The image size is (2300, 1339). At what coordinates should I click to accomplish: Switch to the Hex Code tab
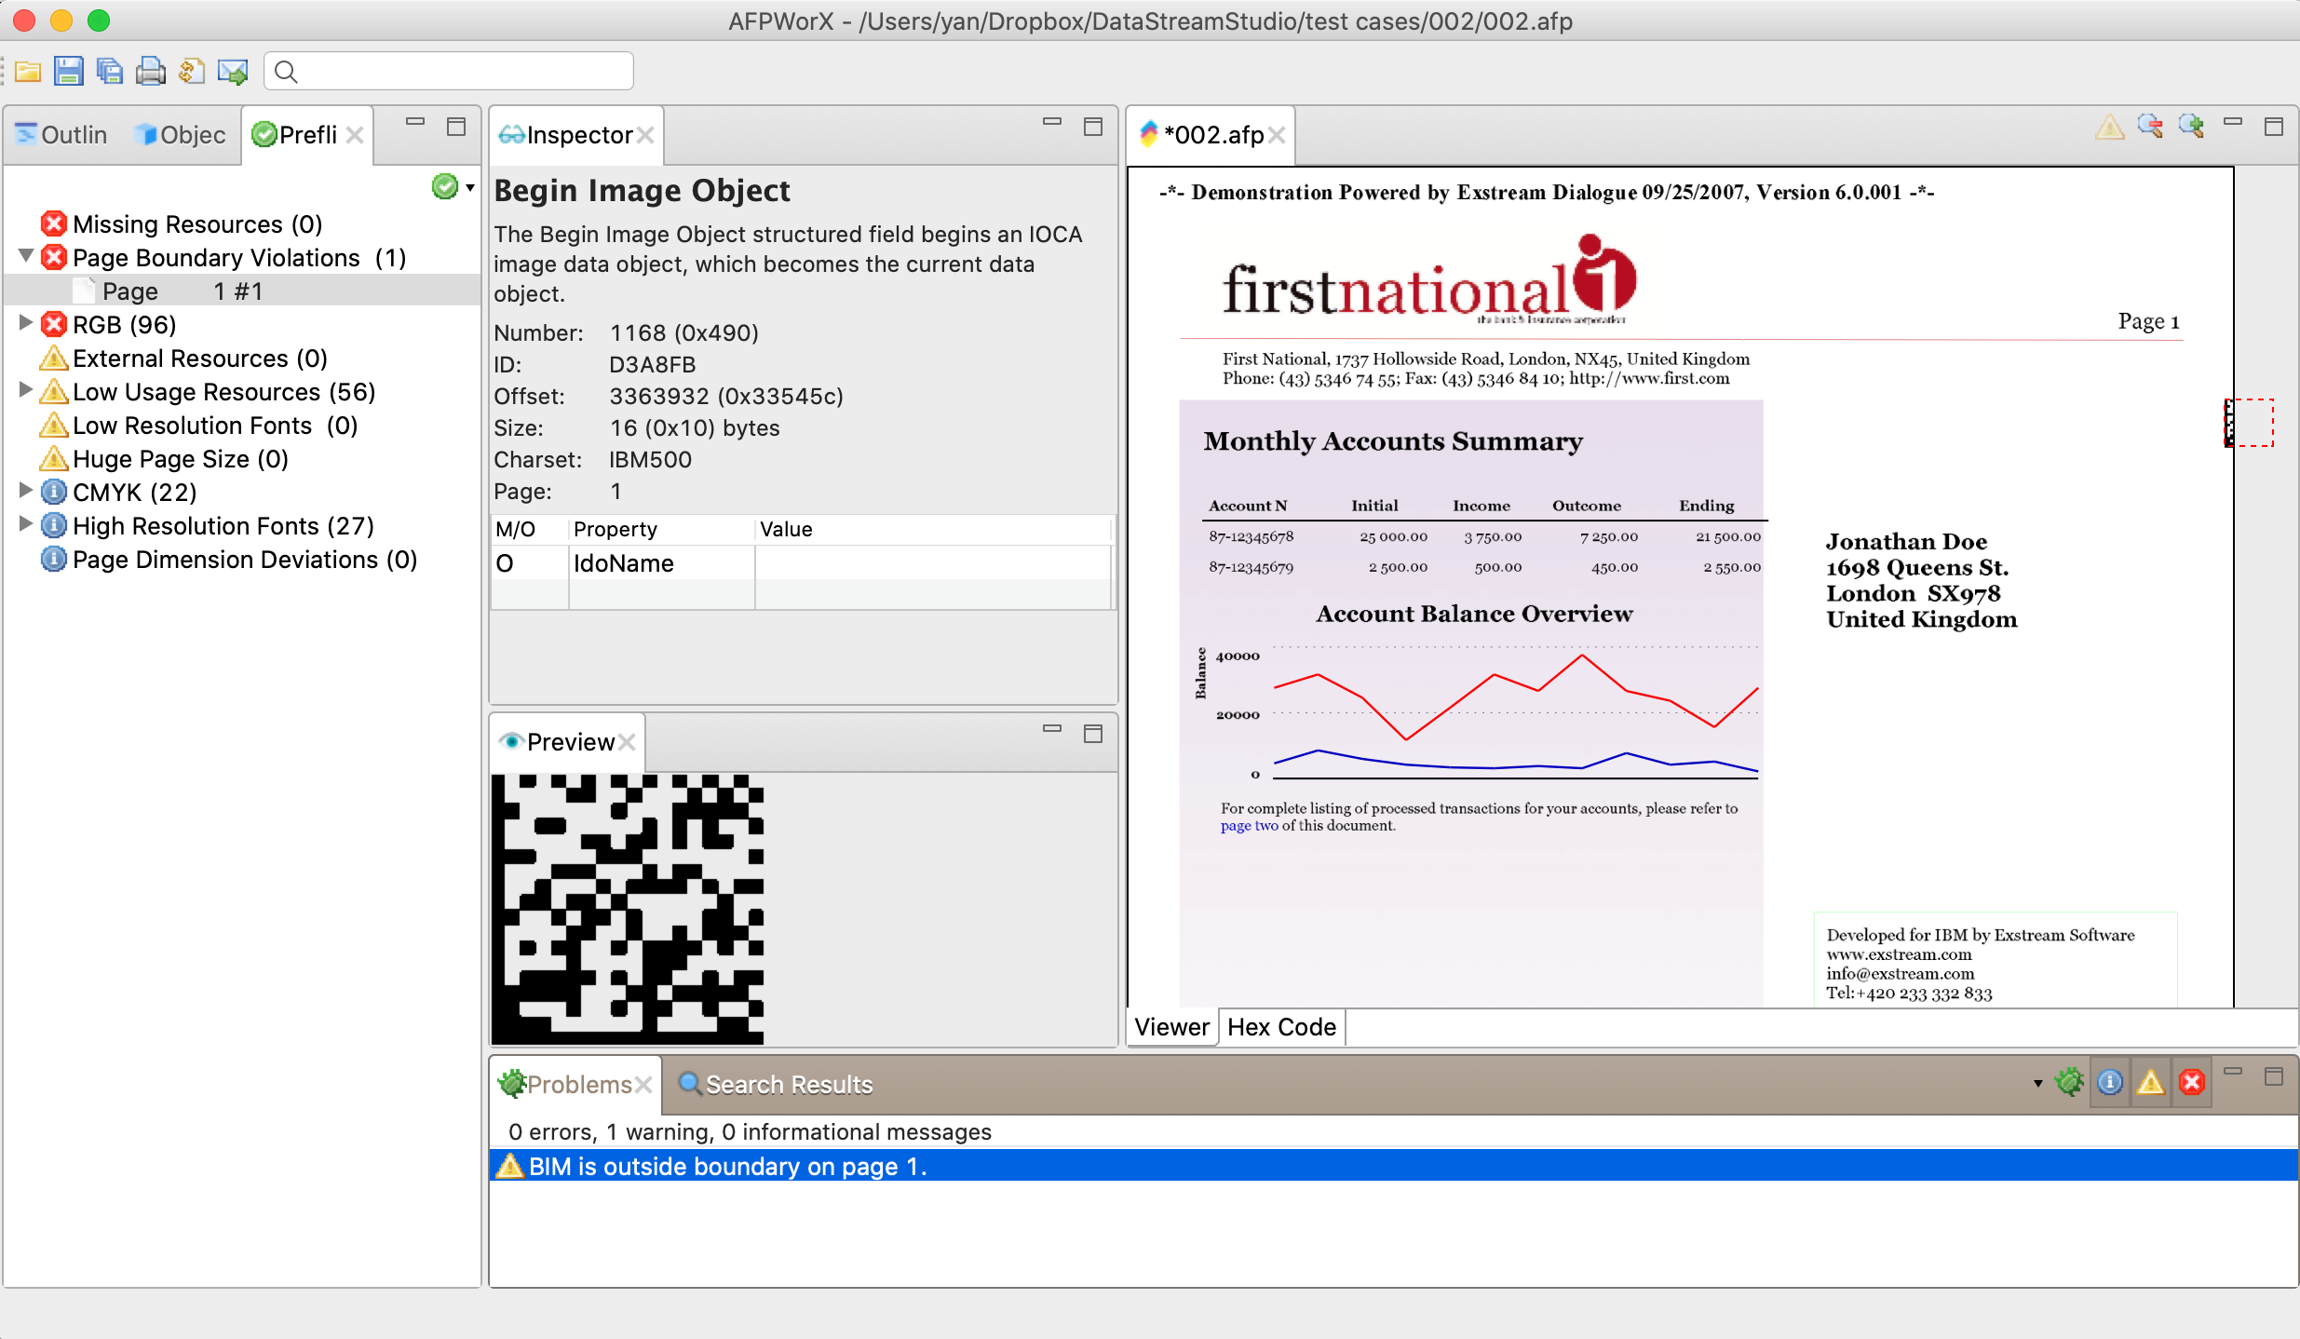[1281, 1027]
